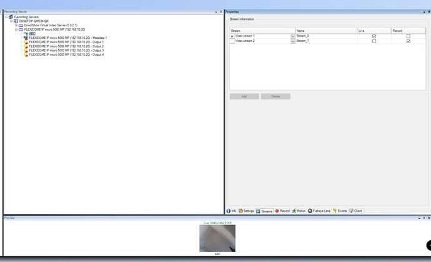Click the DESKTOP server icon in tree

[16, 21]
